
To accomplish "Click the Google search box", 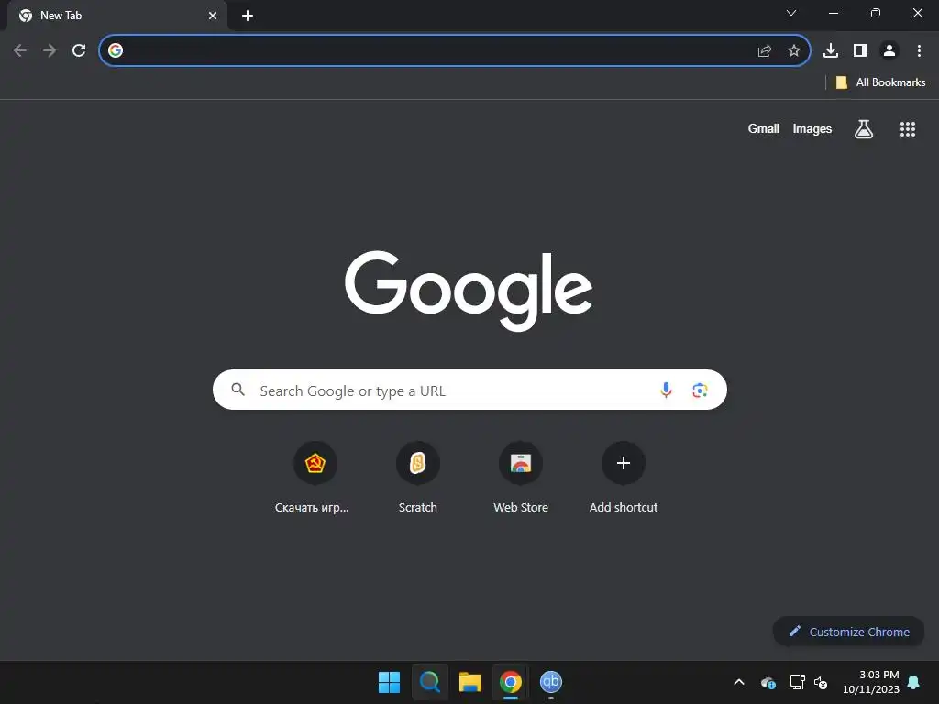I will (469, 390).
